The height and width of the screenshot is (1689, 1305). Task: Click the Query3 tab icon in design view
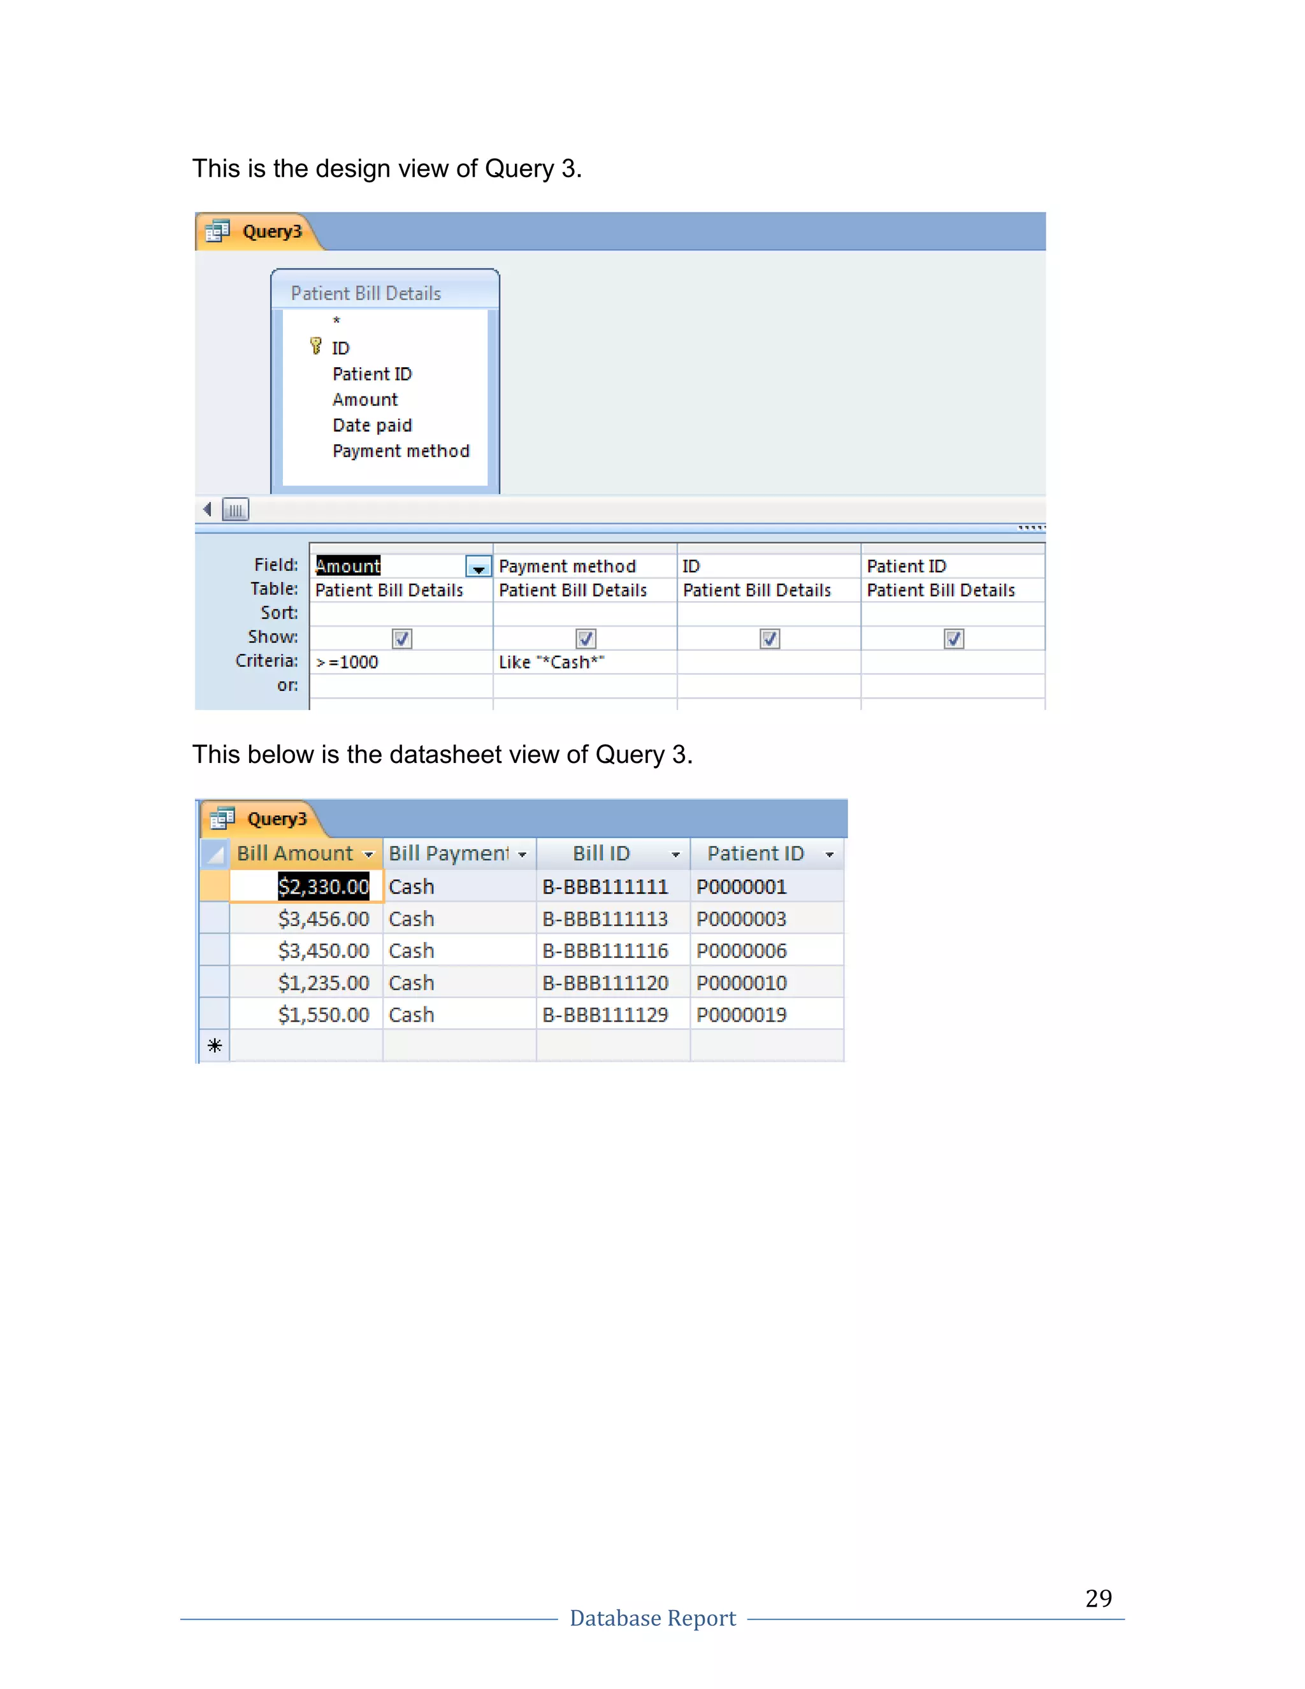pos(218,231)
